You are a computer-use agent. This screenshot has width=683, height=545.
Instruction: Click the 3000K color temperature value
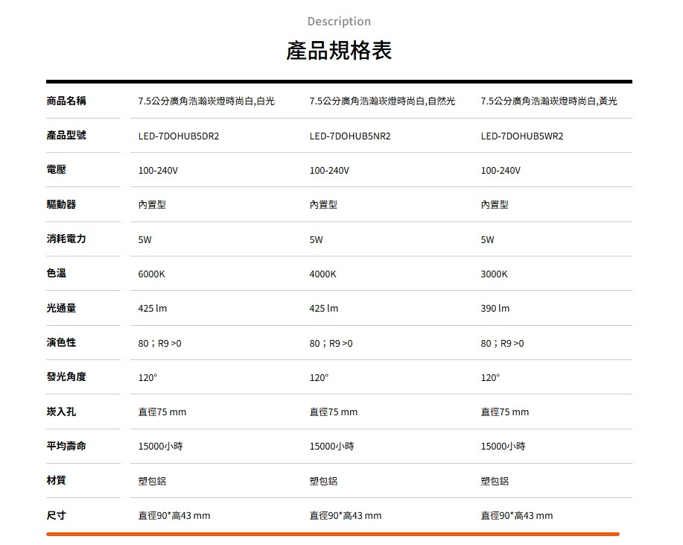[x=494, y=274]
